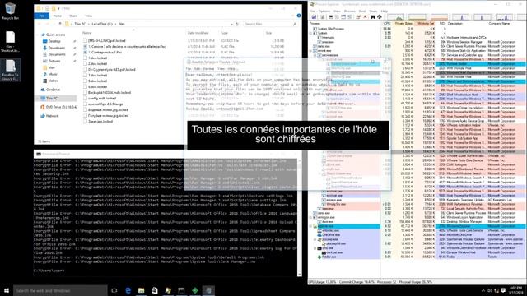Open the address bar history dropdown
This screenshot has height=296, width=527.
point(231,24)
